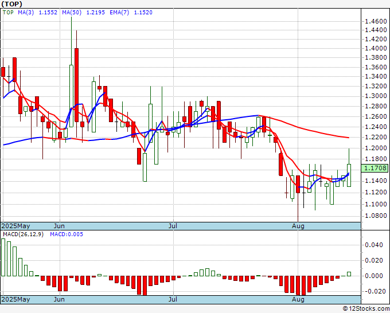Click the 1.2200 price axis label
390x313 pixels.
[x=376, y=137]
